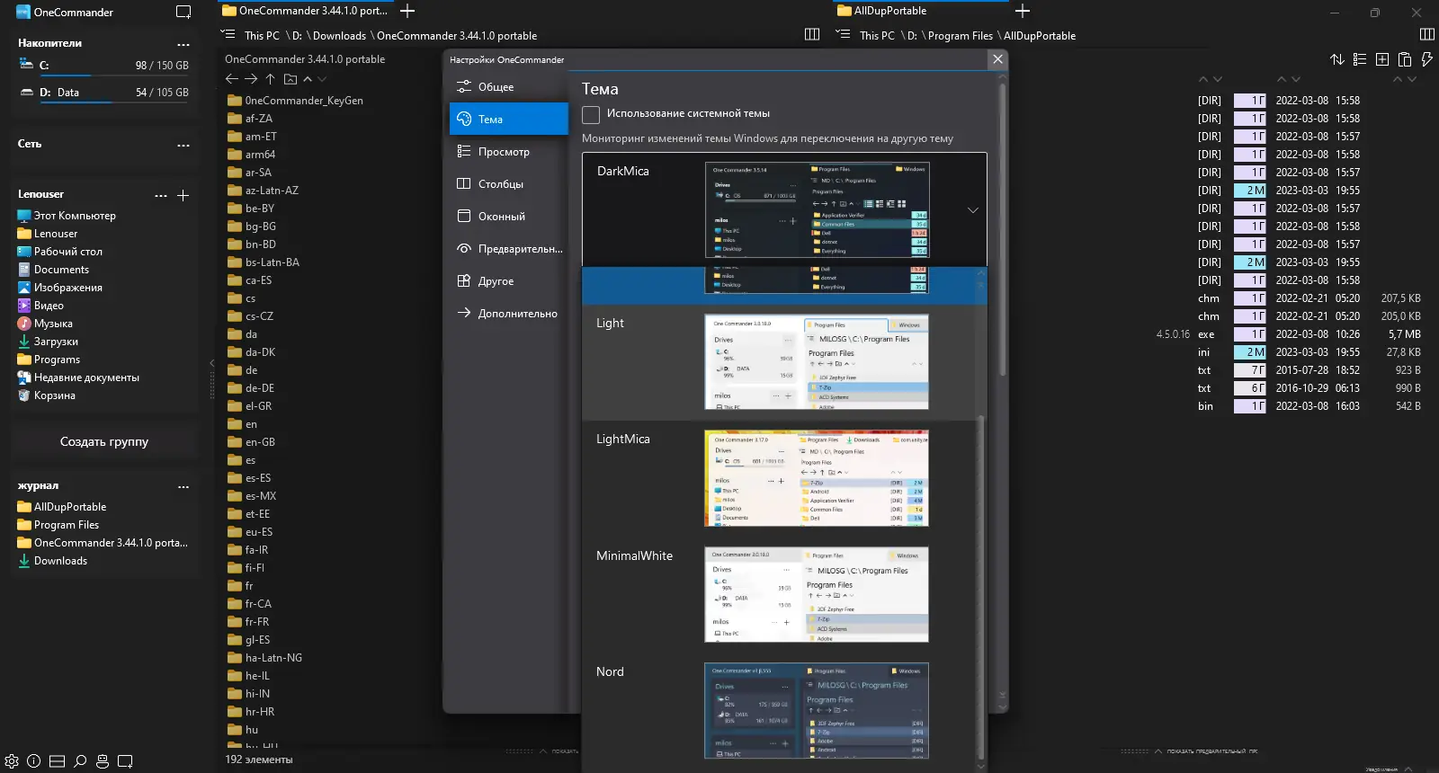Image resolution: width=1439 pixels, height=773 pixels.
Task: Open the Дополнительно settings section
Action: coord(509,314)
